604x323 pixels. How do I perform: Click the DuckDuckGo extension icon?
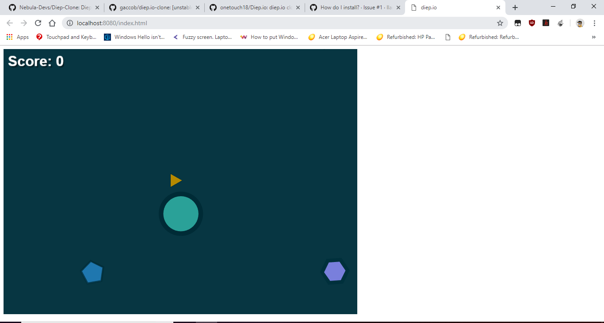(517, 23)
